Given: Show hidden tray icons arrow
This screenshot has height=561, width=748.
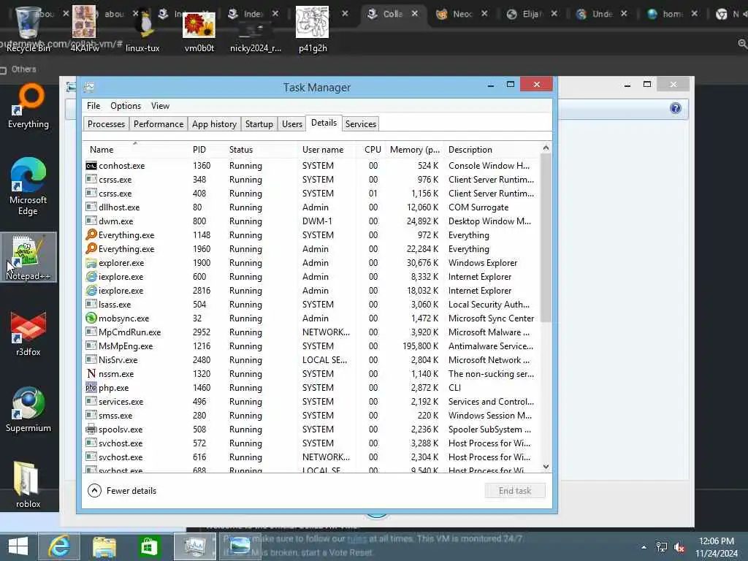Looking at the screenshot, I should [644, 547].
